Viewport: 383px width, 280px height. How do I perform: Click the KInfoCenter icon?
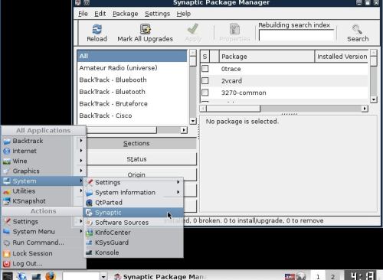pos(89,233)
